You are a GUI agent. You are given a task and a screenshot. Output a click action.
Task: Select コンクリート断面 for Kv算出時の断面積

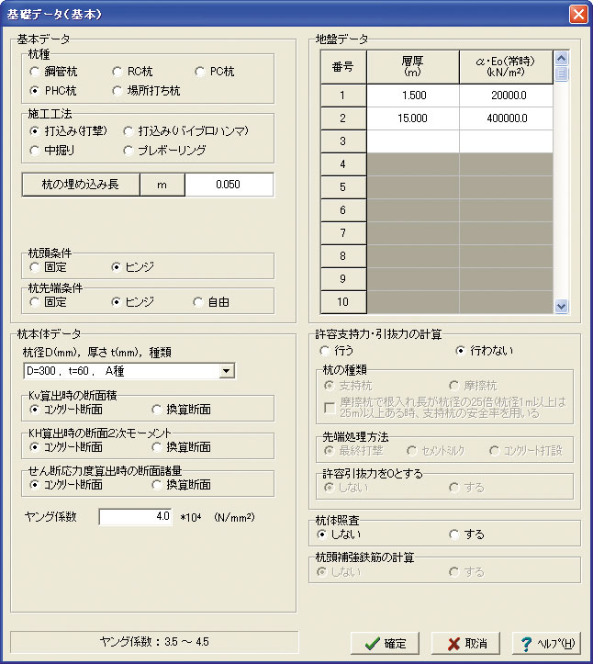35,410
